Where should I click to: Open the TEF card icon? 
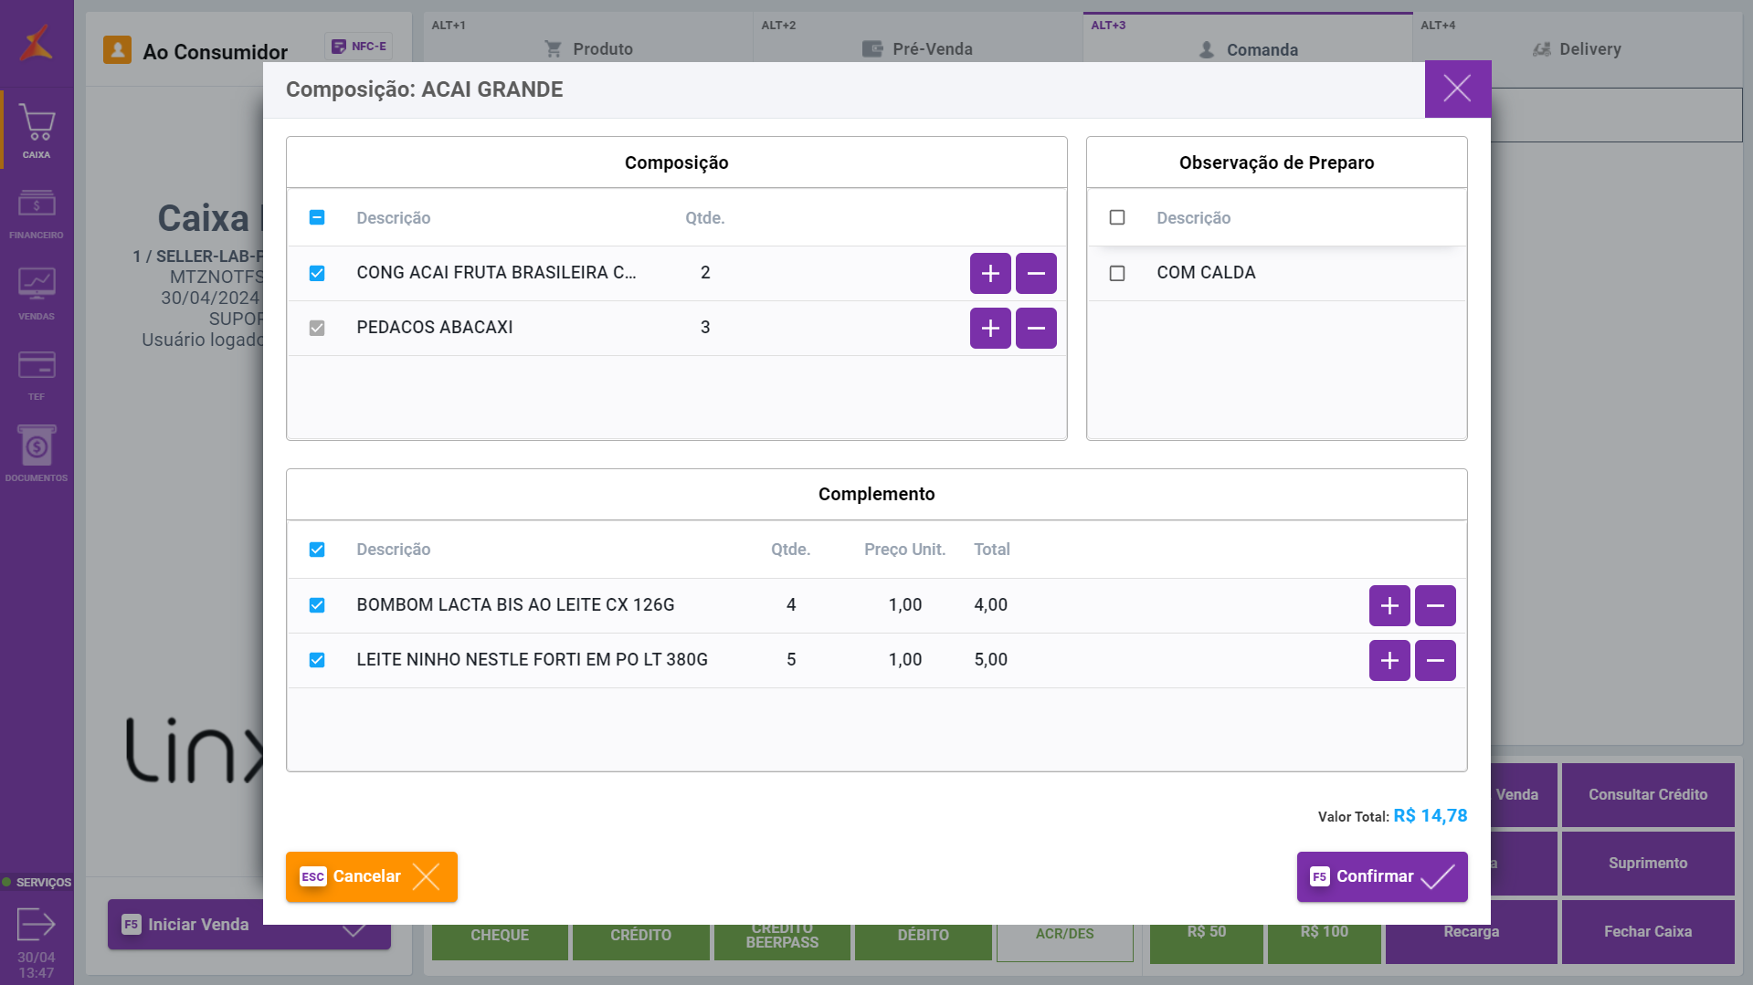[37, 372]
